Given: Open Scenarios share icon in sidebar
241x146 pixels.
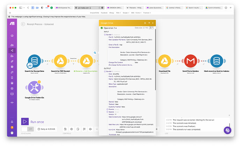Looking at the screenshot, I should tap(12, 51).
